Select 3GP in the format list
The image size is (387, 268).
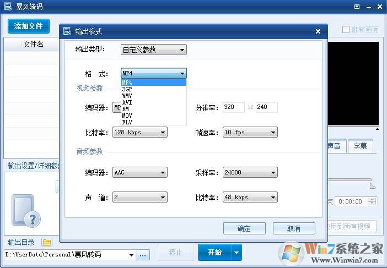(153, 89)
